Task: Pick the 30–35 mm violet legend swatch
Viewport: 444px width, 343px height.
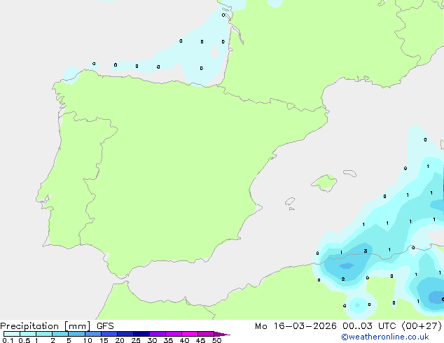Action: 158,334
